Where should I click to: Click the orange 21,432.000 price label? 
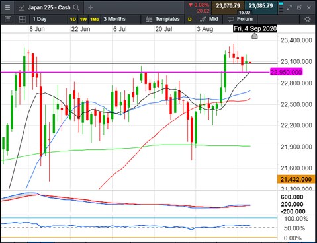point(296,179)
